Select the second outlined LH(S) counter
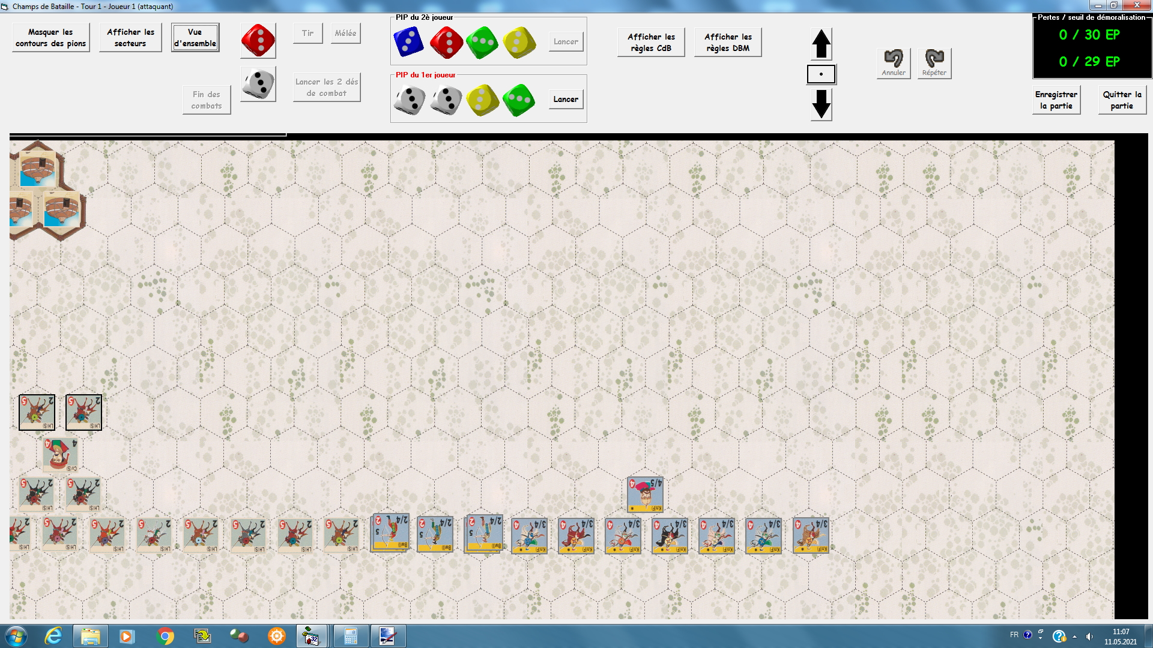1153x648 pixels. 83,412
